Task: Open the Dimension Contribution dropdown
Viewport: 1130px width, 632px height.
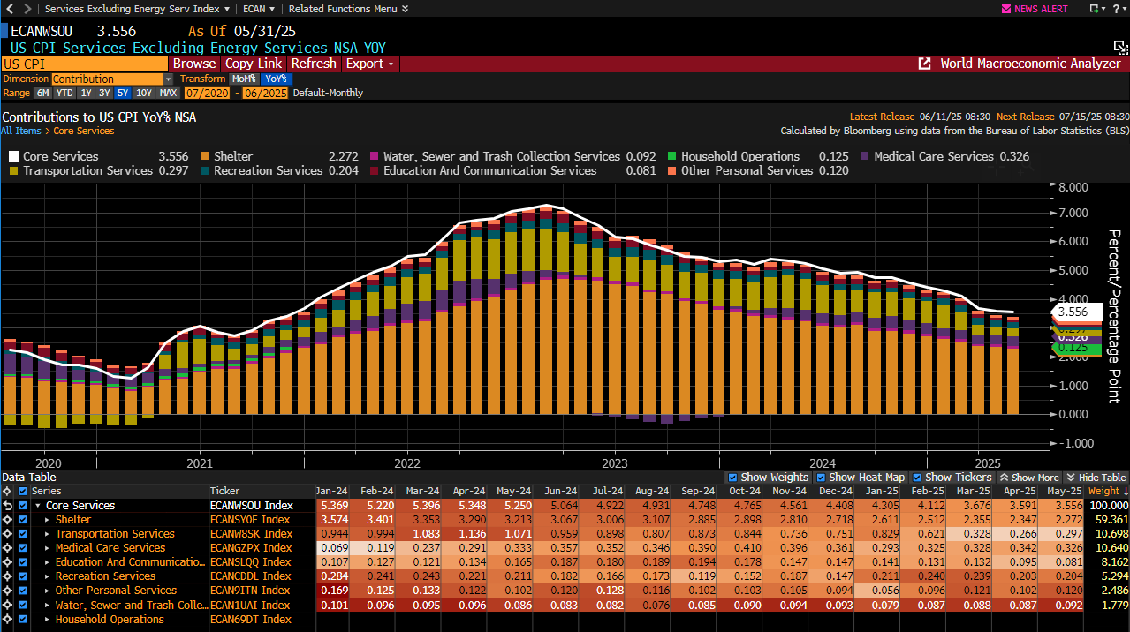Action: click(169, 79)
